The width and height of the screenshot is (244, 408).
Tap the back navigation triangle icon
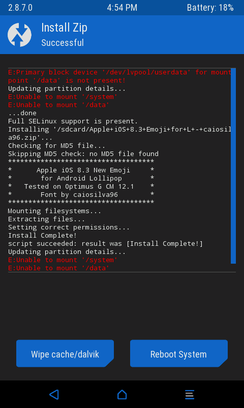point(54,394)
